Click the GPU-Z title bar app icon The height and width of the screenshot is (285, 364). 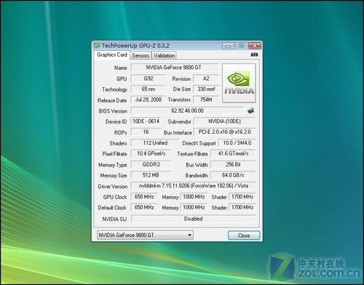click(97, 46)
